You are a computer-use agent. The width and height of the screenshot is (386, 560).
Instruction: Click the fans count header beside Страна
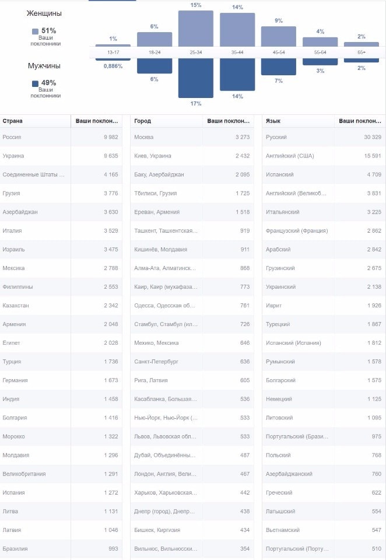click(x=97, y=121)
